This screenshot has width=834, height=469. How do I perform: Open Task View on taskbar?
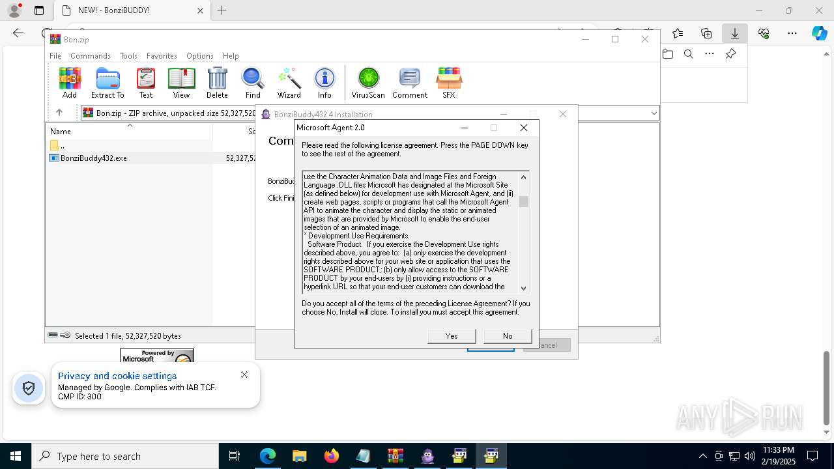(235, 456)
